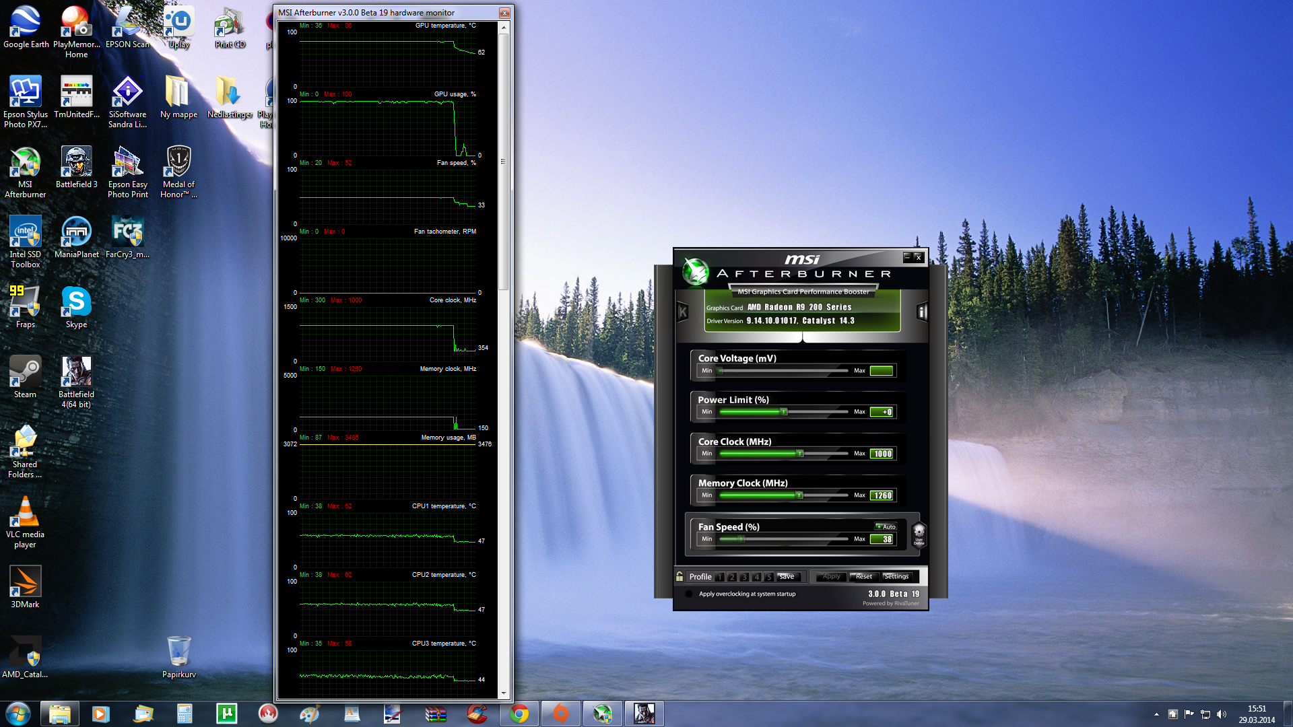Open the User Define fan gear icon

tap(919, 534)
